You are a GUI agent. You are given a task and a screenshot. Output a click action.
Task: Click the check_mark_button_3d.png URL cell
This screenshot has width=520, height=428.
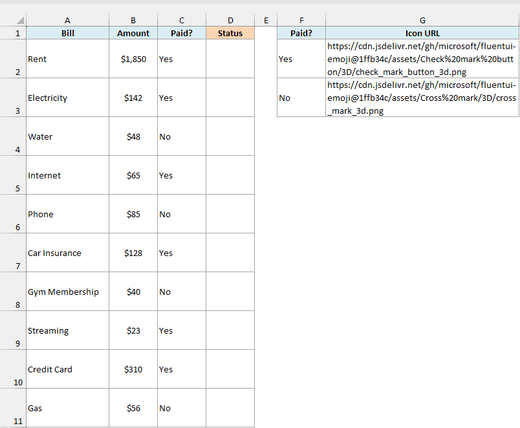click(x=422, y=59)
